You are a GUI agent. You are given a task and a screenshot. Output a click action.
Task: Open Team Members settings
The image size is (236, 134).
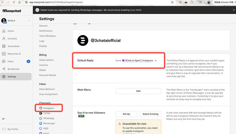(x=47, y=36)
